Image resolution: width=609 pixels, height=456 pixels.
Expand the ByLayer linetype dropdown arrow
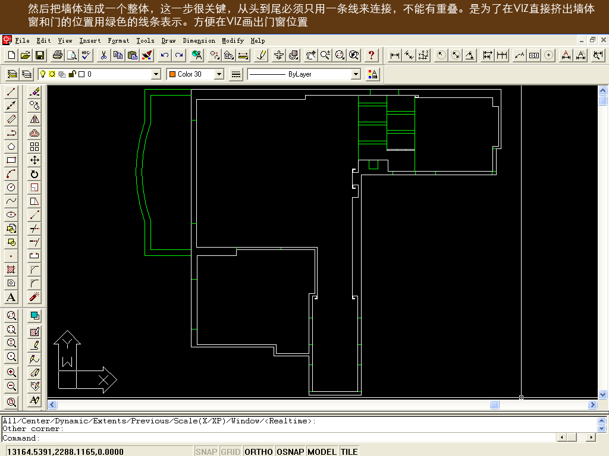click(356, 74)
